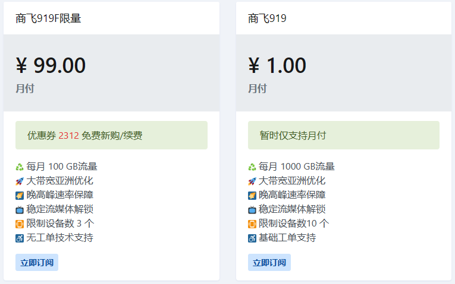Click orange device-limit icon in 商飞919F限量 card
455x284 pixels.
pyautogui.click(x=20, y=224)
